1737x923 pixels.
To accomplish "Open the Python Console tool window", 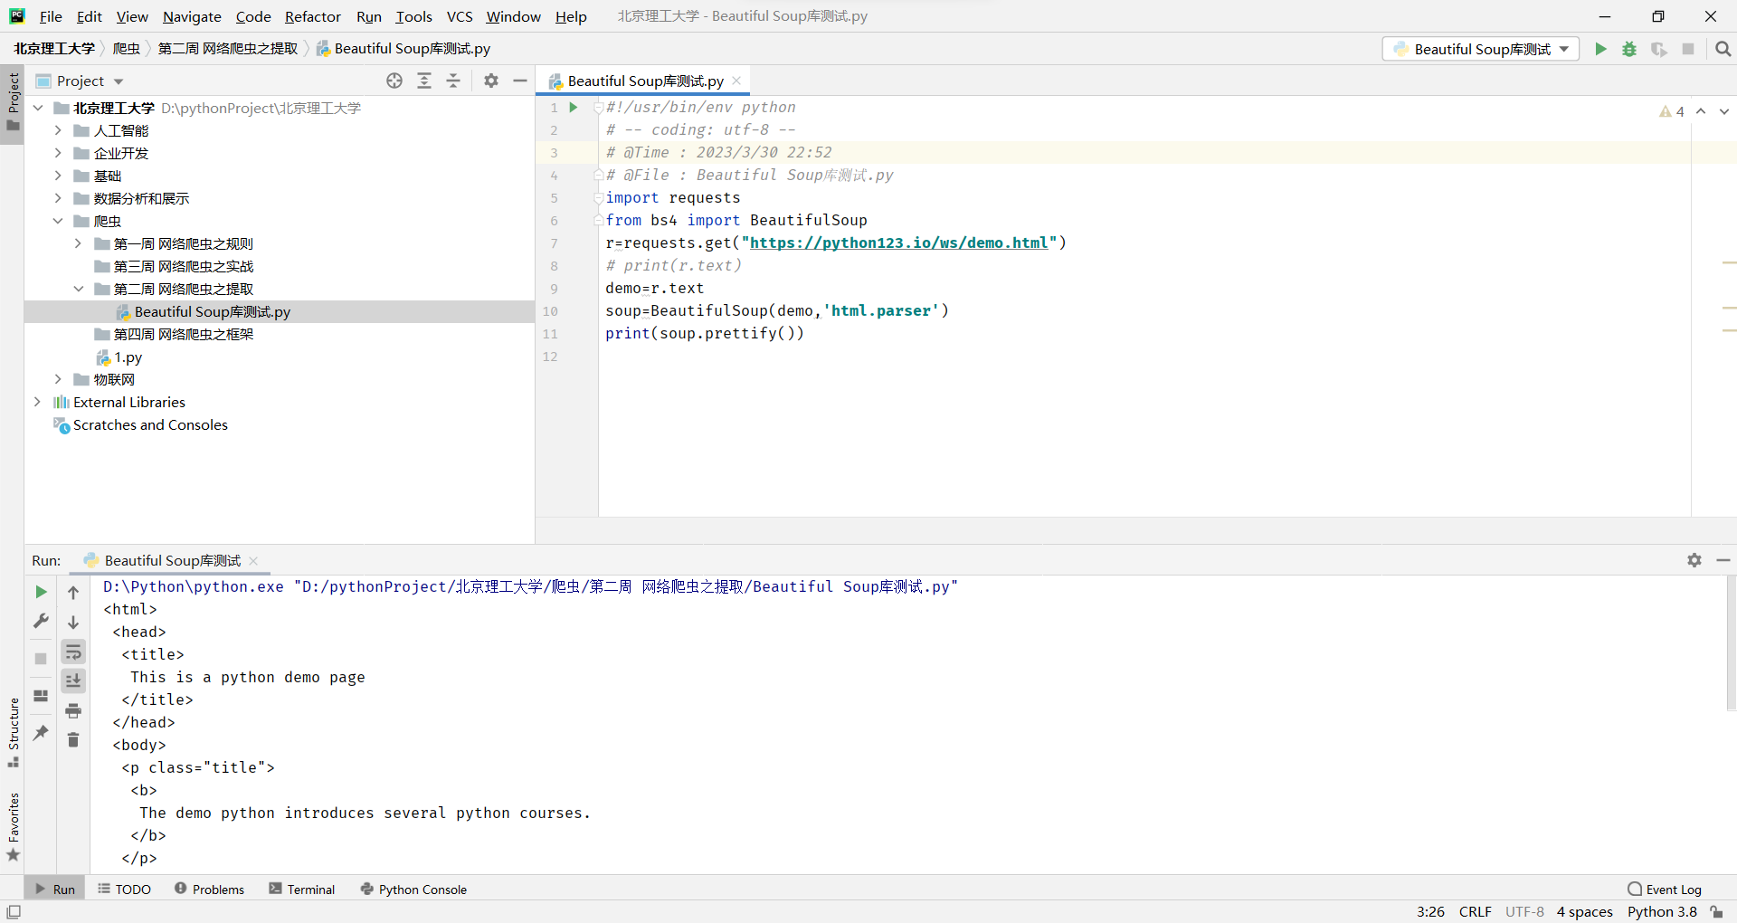I will coord(413,889).
